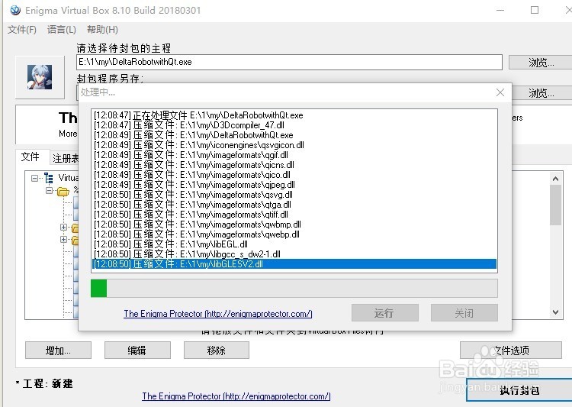
Task: Select log line for qgif.dll
Action: [x=294, y=155]
